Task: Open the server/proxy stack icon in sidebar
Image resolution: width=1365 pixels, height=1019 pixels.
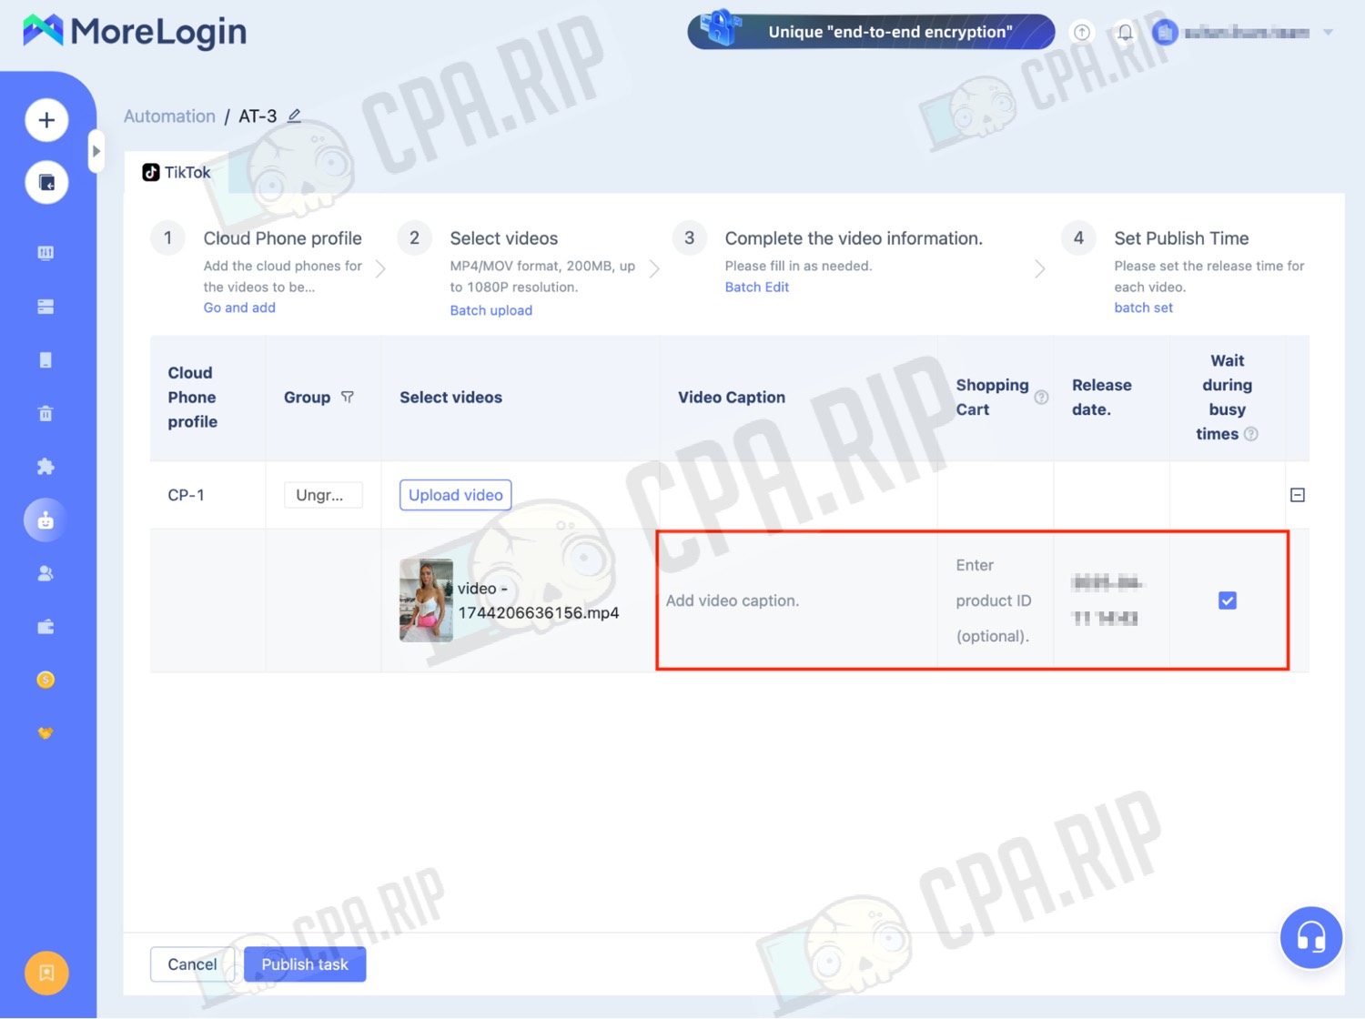Action: pyautogui.click(x=45, y=307)
